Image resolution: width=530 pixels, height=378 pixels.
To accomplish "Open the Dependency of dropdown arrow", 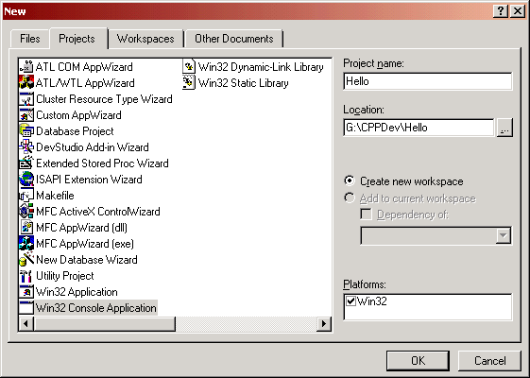I will pos(503,235).
